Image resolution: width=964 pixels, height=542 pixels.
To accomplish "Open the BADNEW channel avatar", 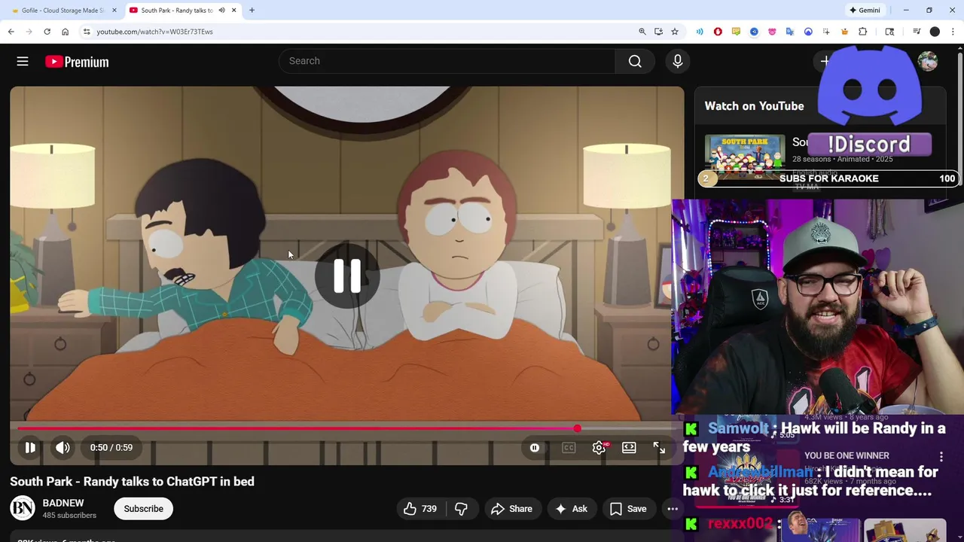I will 23,509.
